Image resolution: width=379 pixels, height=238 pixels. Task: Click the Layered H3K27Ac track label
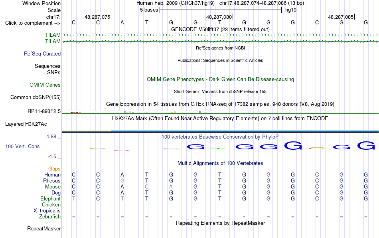point(26,124)
